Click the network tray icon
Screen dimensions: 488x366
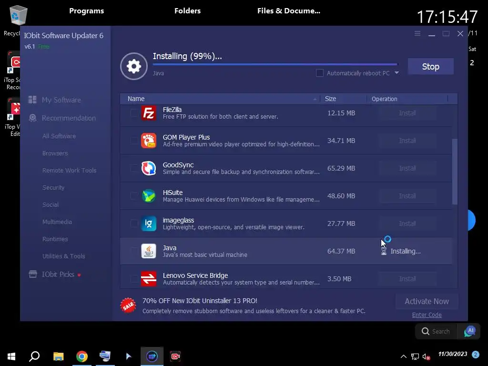(415, 356)
